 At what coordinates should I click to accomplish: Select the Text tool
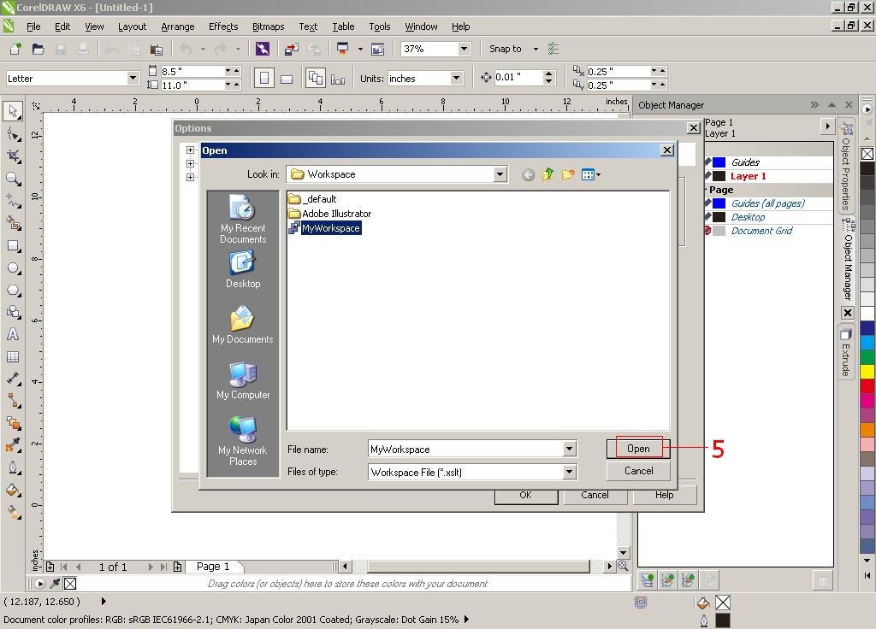[13, 334]
